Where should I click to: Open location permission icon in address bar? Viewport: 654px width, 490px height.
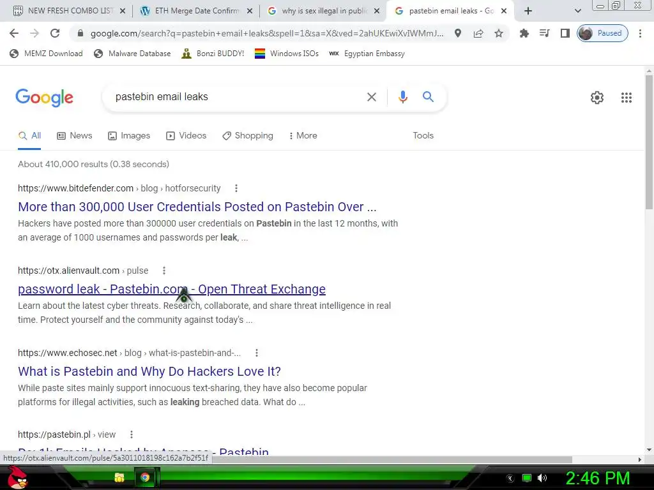click(x=457, y=33)
